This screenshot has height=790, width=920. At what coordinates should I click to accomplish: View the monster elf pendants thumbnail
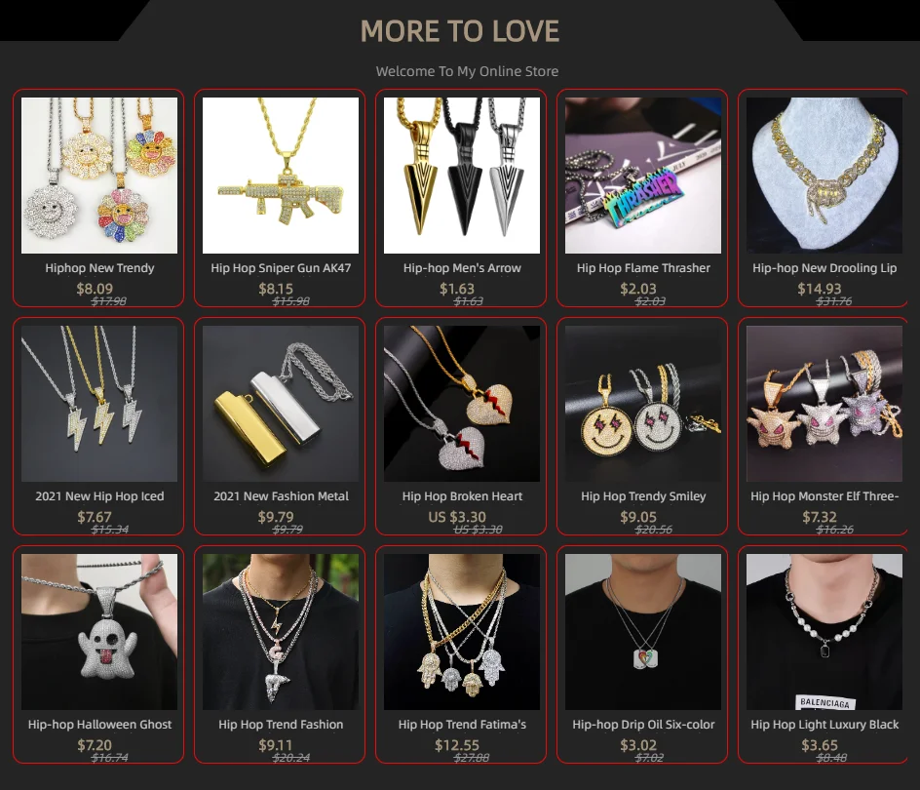click(824, 404)
